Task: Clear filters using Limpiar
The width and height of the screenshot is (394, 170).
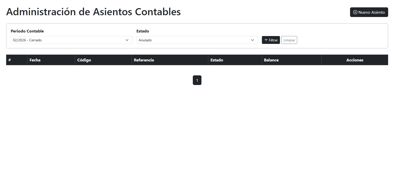Action: point(289,40)
